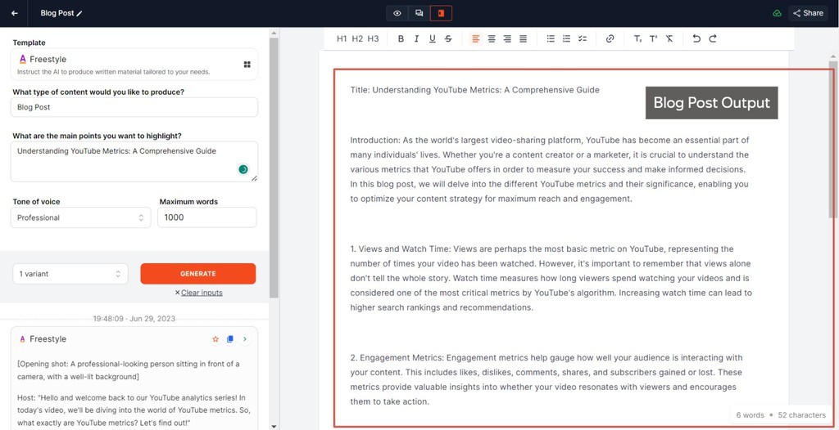Image resolution: width=839 pixels, height=430 pixels.
Task: Undo the last edit
Action: (x=696, y=38)
